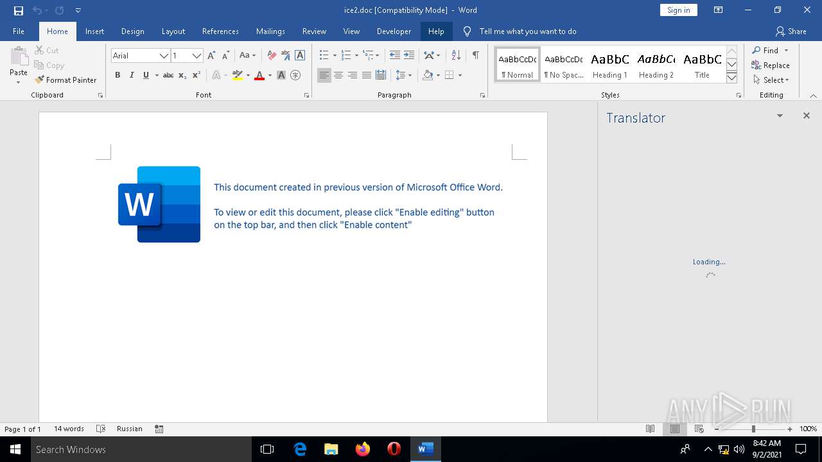
Task: Click the Find button
Action: (765, 51)
